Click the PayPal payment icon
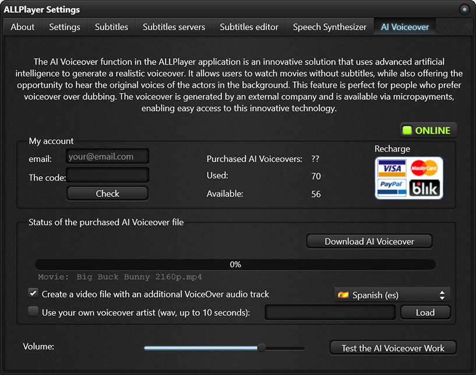476x375 pixels. click(392, 188)
